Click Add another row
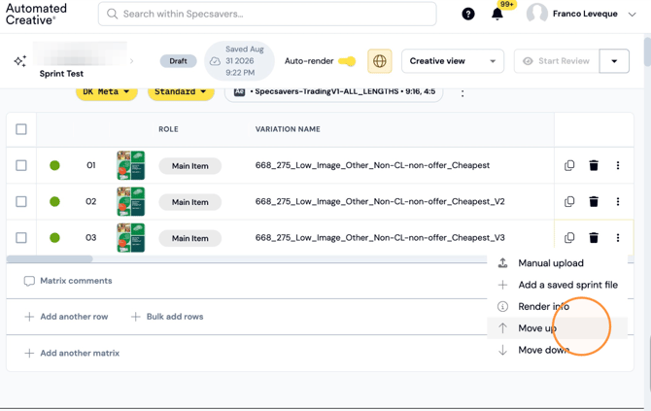The width and height of the screenshot is (651, 411). (66, 317)
